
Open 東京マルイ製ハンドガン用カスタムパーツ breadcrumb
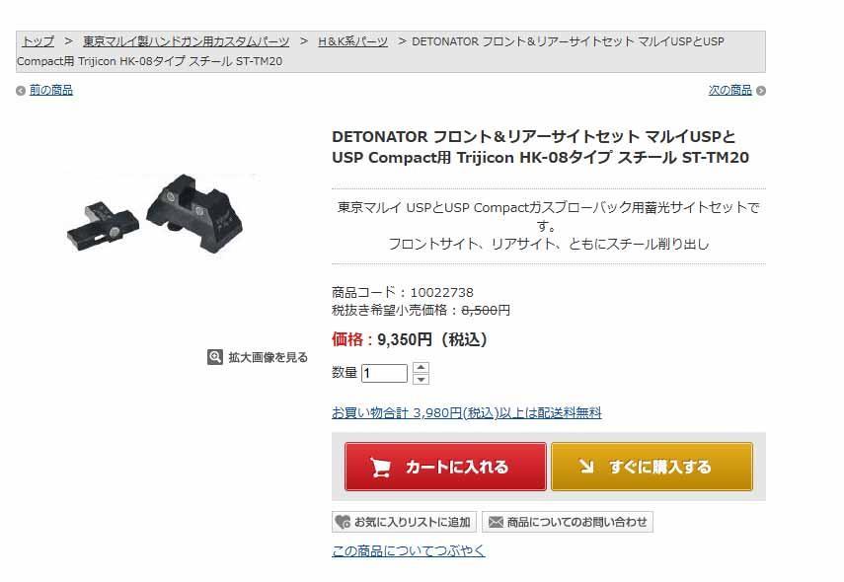[186, 41]
